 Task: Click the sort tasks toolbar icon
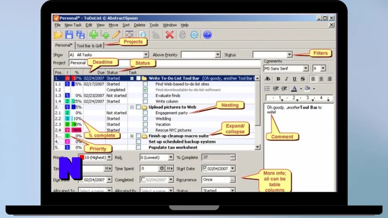point(156,35)
